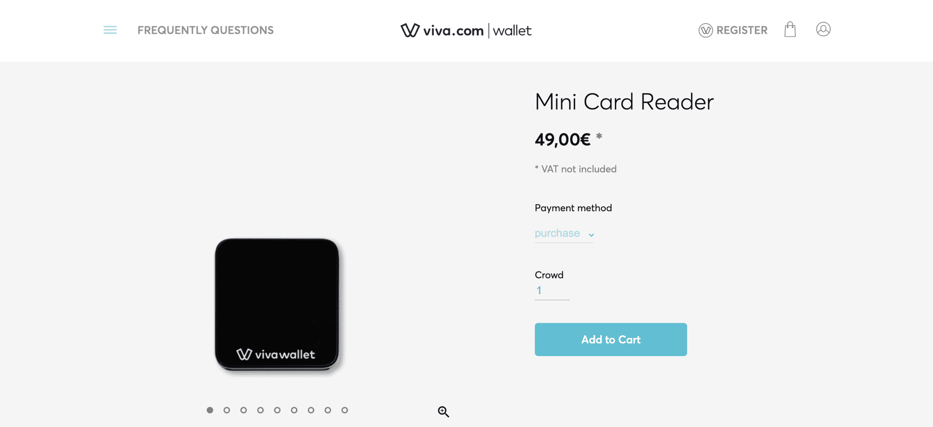Click the REGISTER link
Viewport: 933px width, 427px height.
[x=741, y=30]
